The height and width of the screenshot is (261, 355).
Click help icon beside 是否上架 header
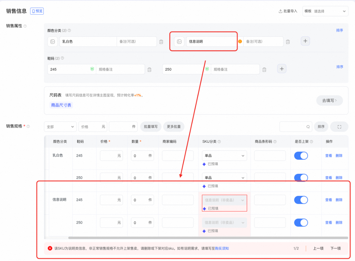coord(311,142)
